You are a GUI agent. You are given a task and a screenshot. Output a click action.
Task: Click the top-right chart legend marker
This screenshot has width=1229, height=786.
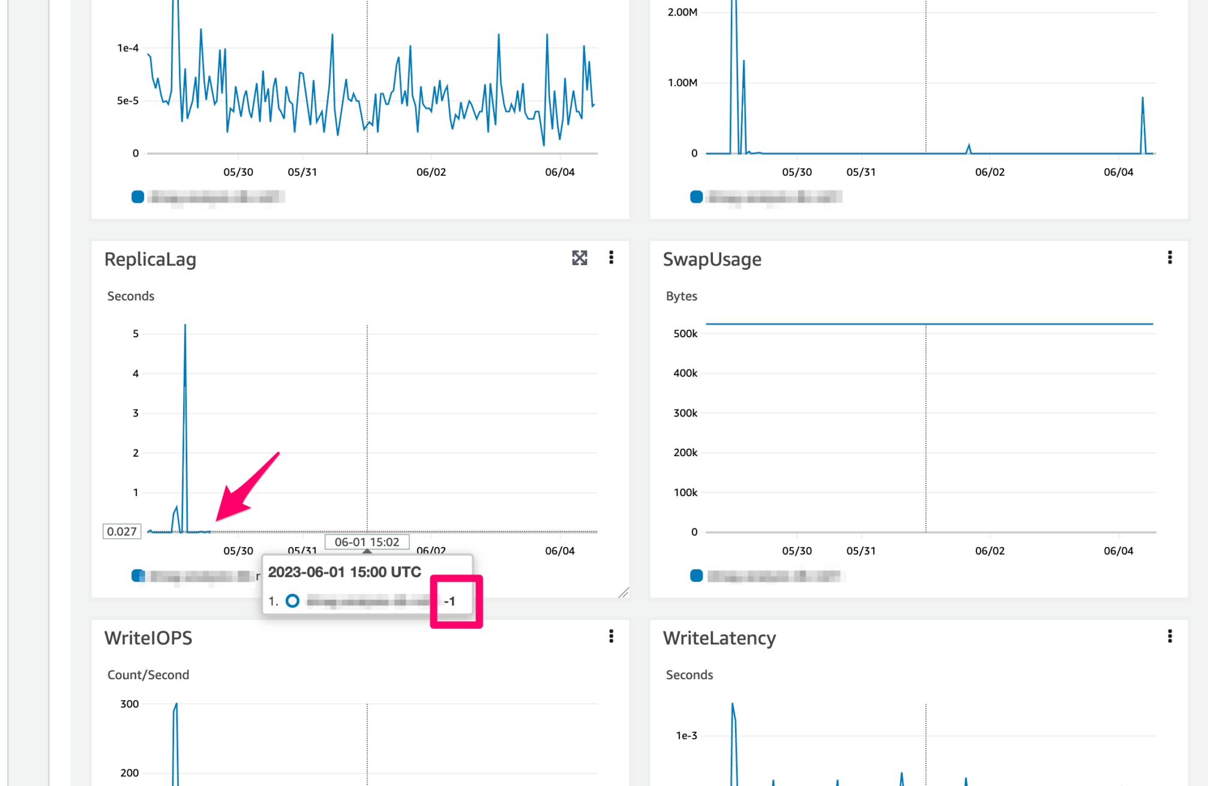696,197
